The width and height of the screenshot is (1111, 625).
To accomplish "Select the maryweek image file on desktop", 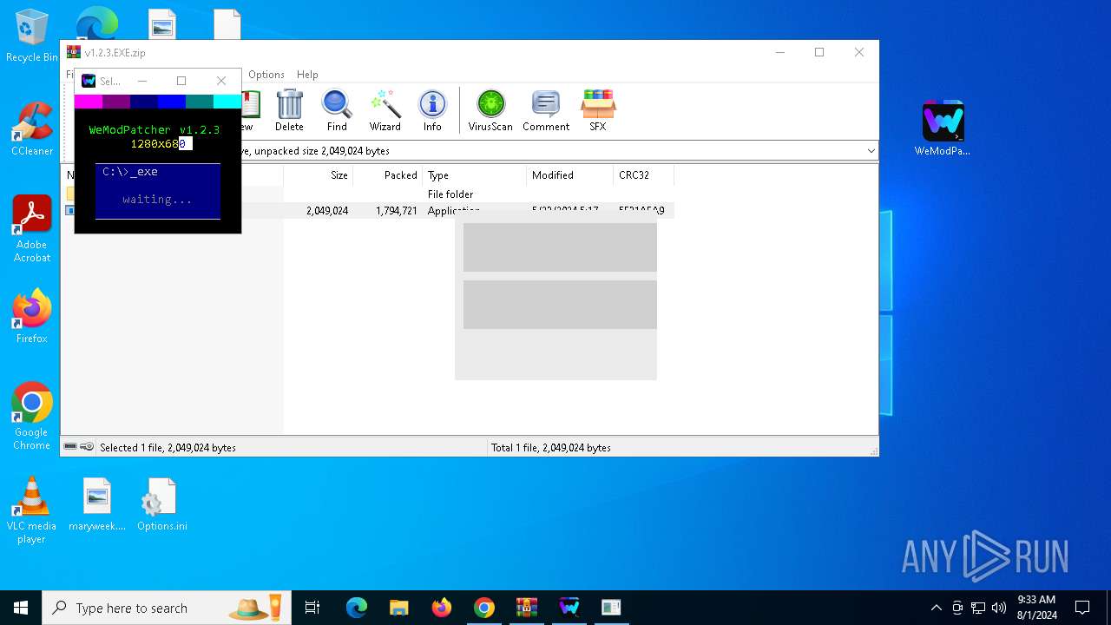I will click(97, 504).
